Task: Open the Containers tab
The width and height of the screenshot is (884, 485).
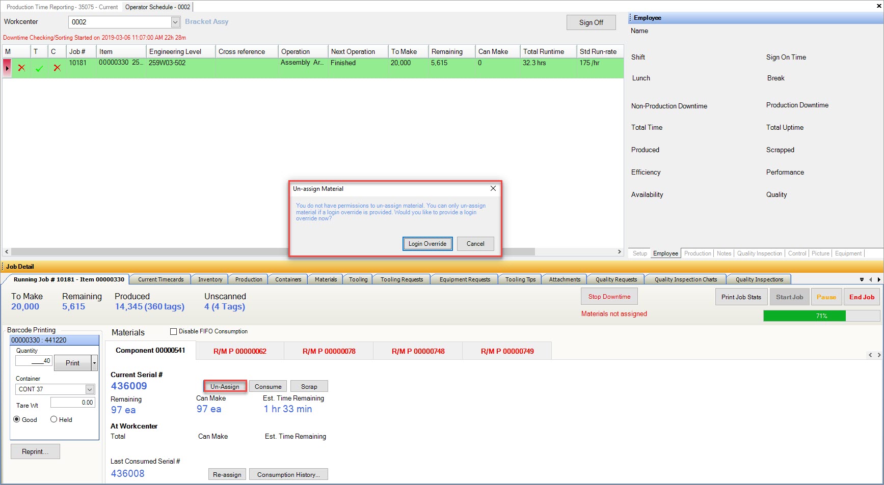Action: 288,279
